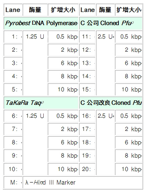Image resolution: width=153 pixels, height=192 pixels.
Task: Click the lane 1: cell
Action: coord(13,37)
